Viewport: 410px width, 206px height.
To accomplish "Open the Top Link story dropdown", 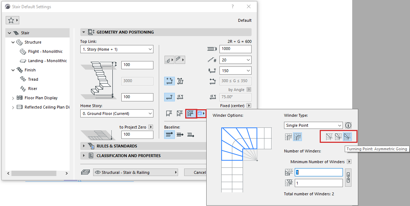I will pos(117,49).
